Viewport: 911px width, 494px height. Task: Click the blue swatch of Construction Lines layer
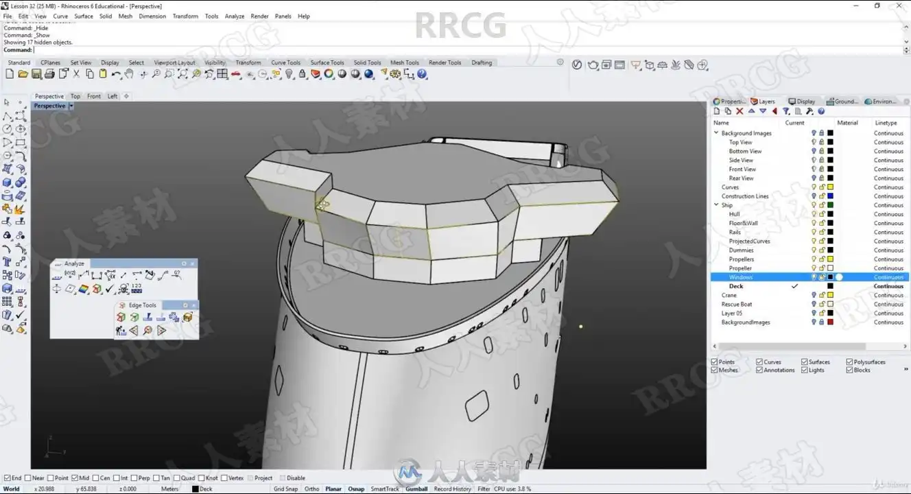click(830, 196)
